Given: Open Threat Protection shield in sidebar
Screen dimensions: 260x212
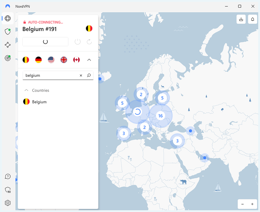Looking at the screenshot, I should click(x=8, y=31).
